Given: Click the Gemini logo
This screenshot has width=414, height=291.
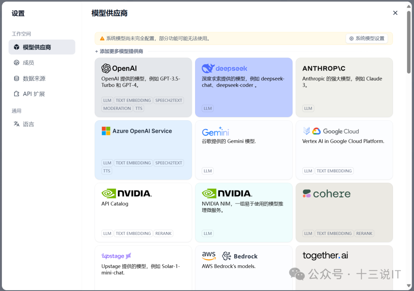Looking at the screenshot, I should [x=215, y=131].
